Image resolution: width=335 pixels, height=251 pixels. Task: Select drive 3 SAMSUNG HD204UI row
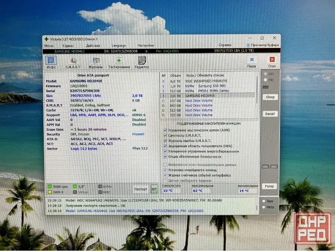[208, 96]
